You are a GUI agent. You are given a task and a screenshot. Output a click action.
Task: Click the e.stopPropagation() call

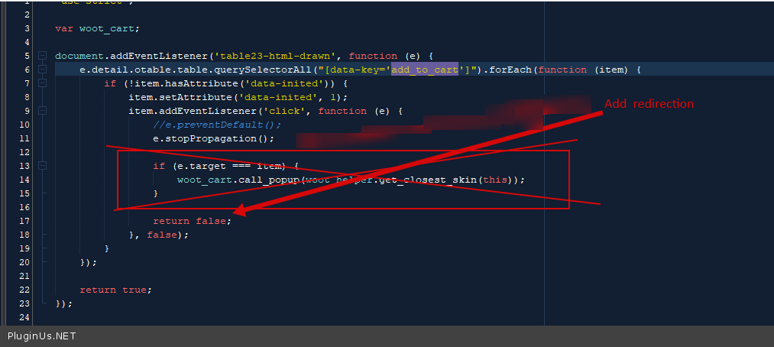point(213,138)
